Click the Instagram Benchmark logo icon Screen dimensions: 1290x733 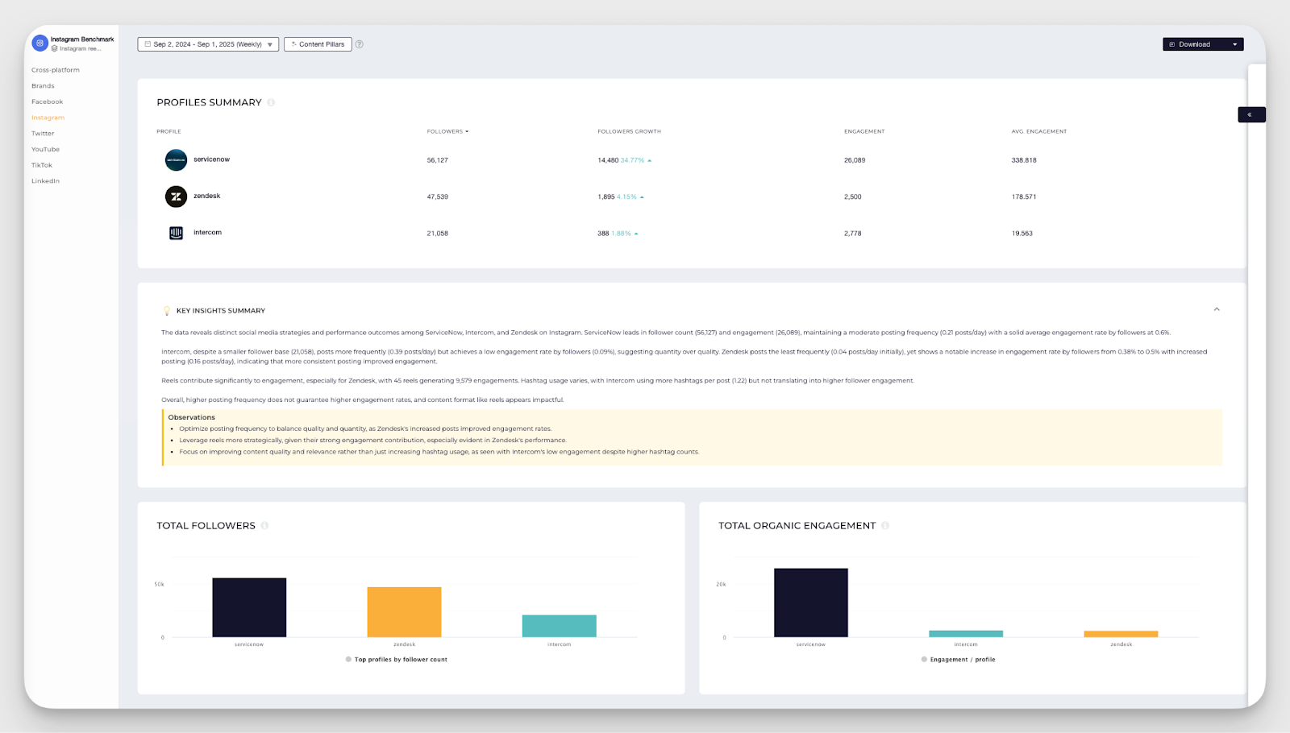40,43
